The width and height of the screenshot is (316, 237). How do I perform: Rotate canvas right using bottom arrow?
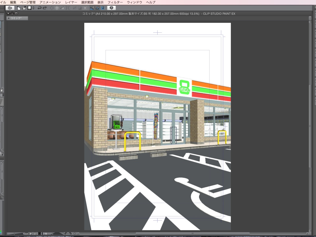point(70,234)
